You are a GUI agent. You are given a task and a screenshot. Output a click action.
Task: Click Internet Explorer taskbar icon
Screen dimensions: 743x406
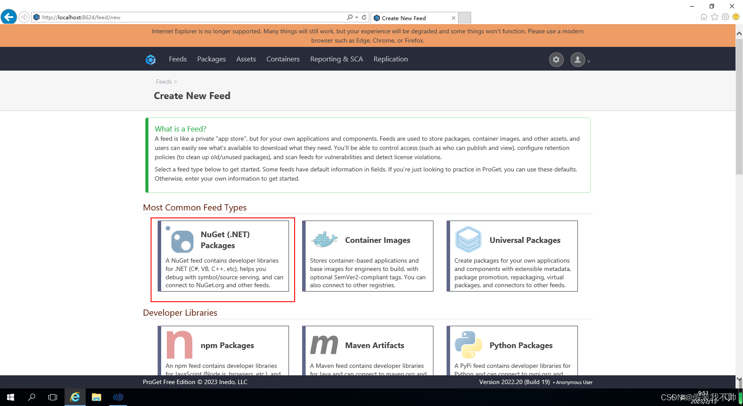click(x=75, y=397)
